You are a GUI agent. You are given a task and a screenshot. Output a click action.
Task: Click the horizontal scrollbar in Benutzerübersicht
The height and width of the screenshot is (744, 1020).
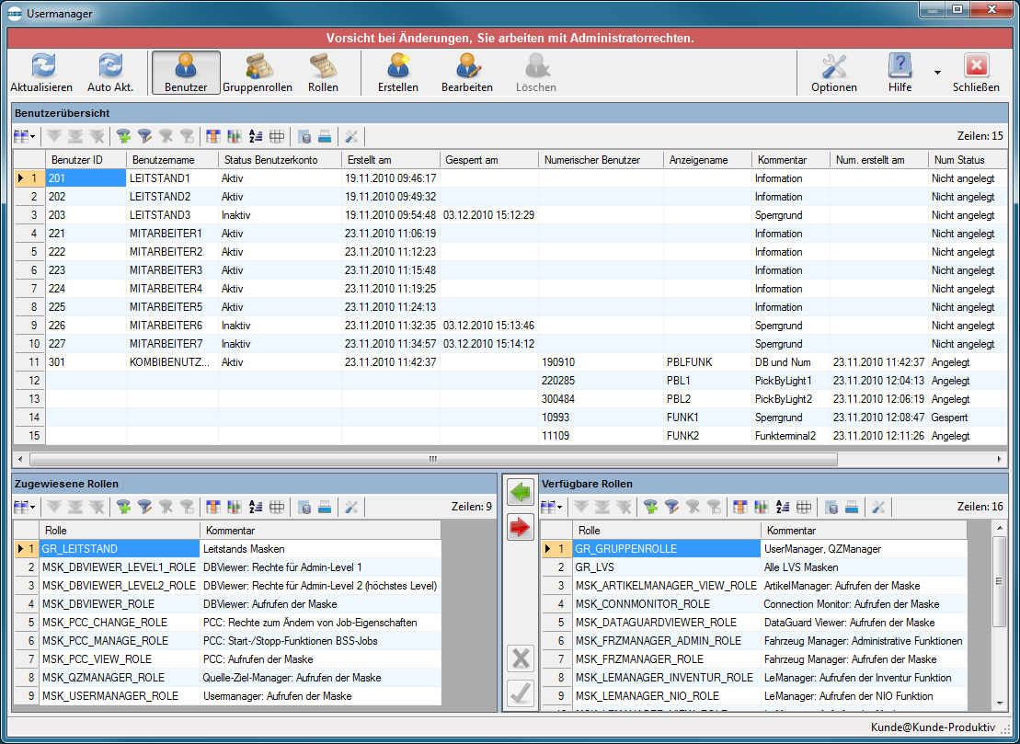click(434, 459)
